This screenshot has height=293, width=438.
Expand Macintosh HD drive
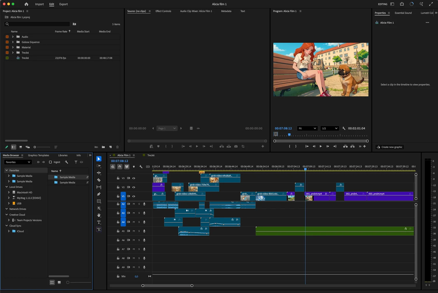[x=9, y=192]
